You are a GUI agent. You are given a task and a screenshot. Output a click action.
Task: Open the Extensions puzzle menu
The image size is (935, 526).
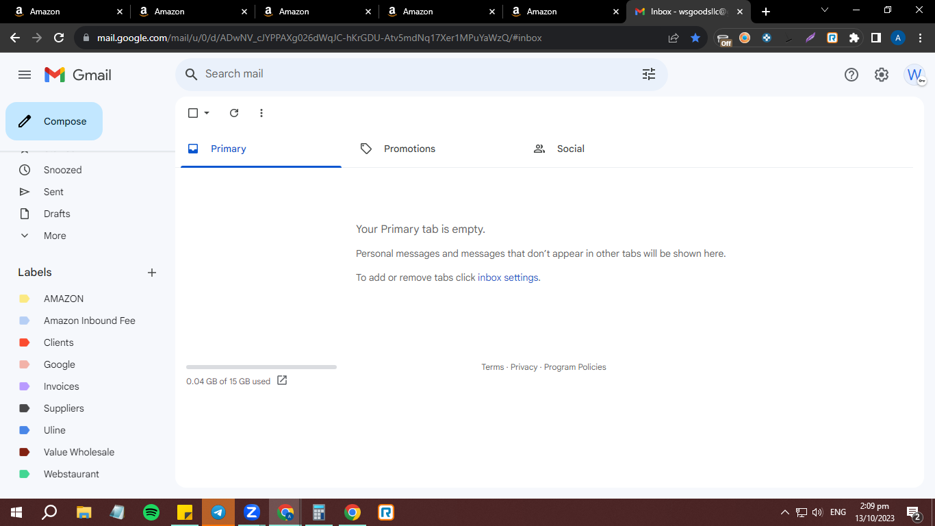pos(854,38)
